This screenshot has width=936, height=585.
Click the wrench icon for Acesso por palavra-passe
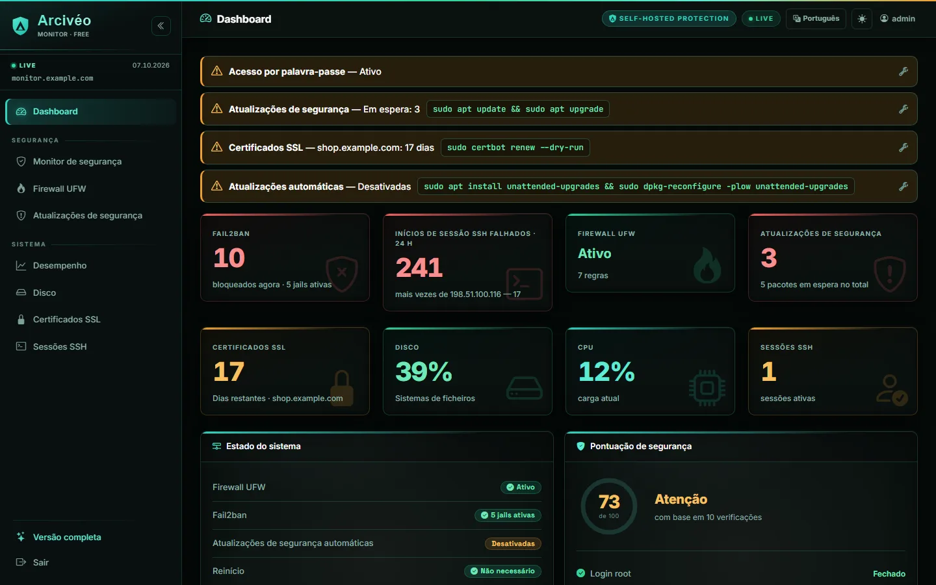903,71
